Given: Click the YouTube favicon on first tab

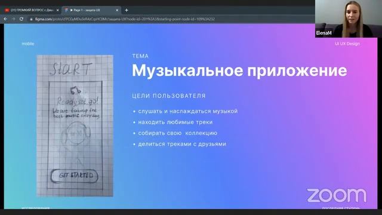Looking at the screenshot, I should click(7, 10).
